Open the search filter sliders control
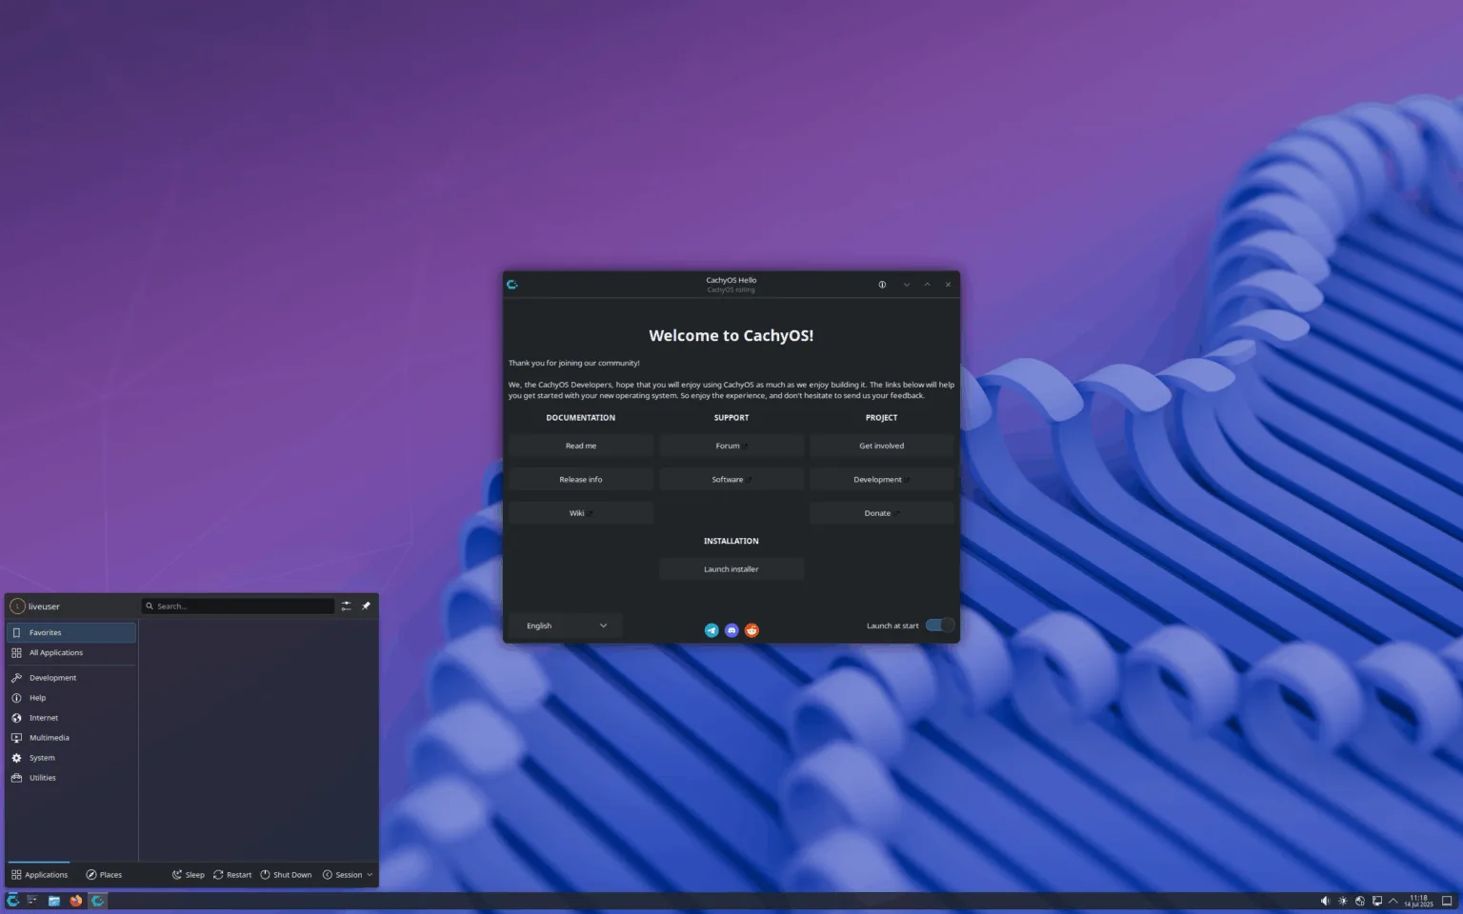The width and height of the screenshot is (1463, 914). (346, 606)
